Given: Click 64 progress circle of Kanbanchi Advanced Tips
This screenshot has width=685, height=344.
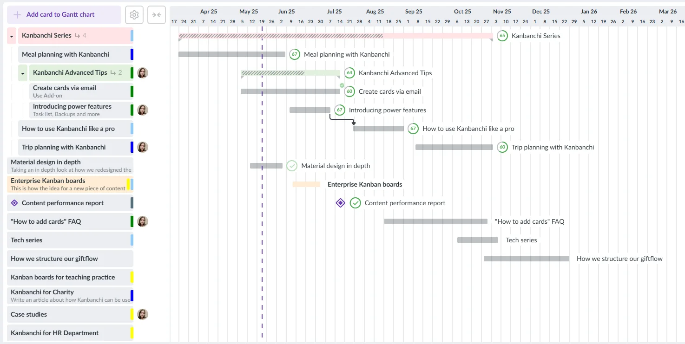Looking at the screenshot, I should [x=349, y=73].
